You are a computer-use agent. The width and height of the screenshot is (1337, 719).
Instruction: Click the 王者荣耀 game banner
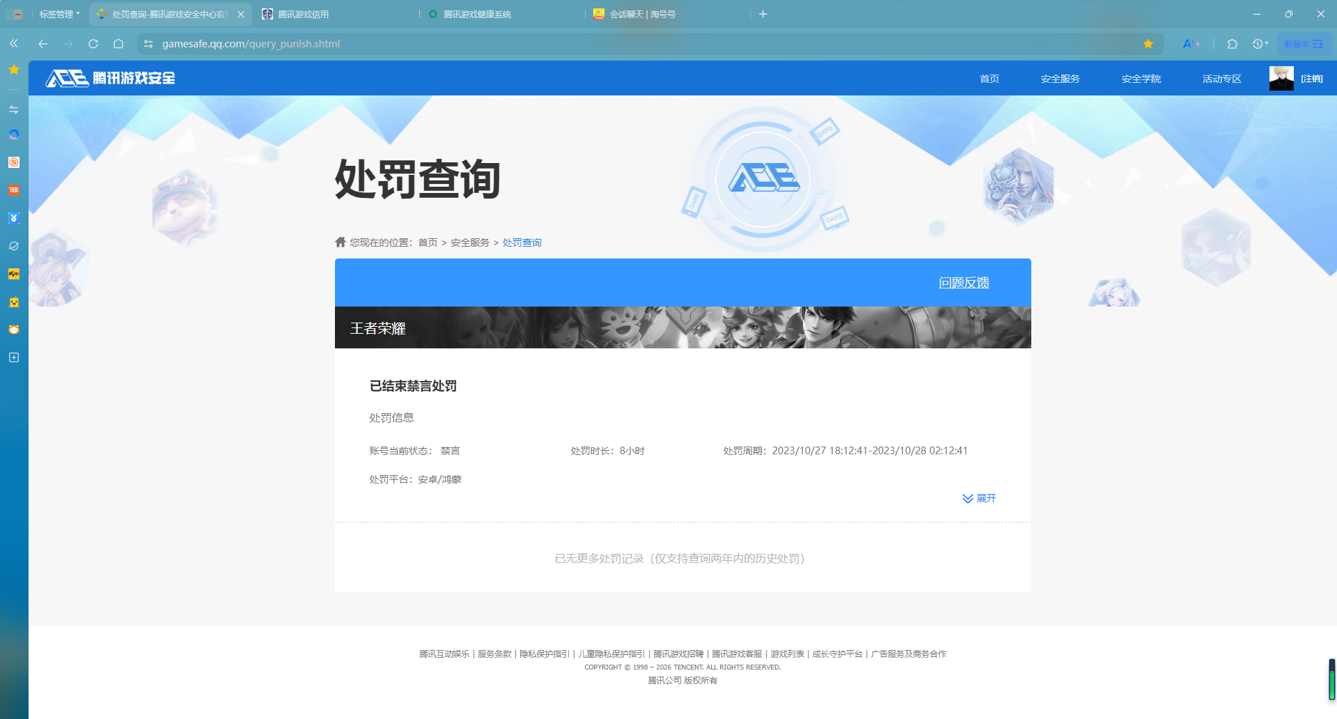point(683,327)
